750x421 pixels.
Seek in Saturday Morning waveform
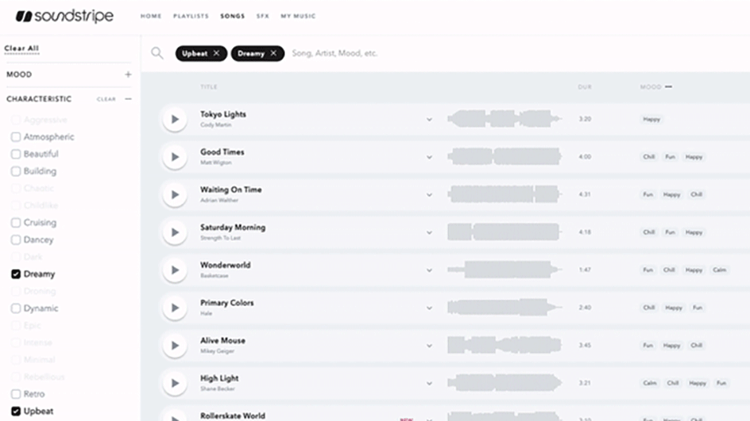[505, 232]
